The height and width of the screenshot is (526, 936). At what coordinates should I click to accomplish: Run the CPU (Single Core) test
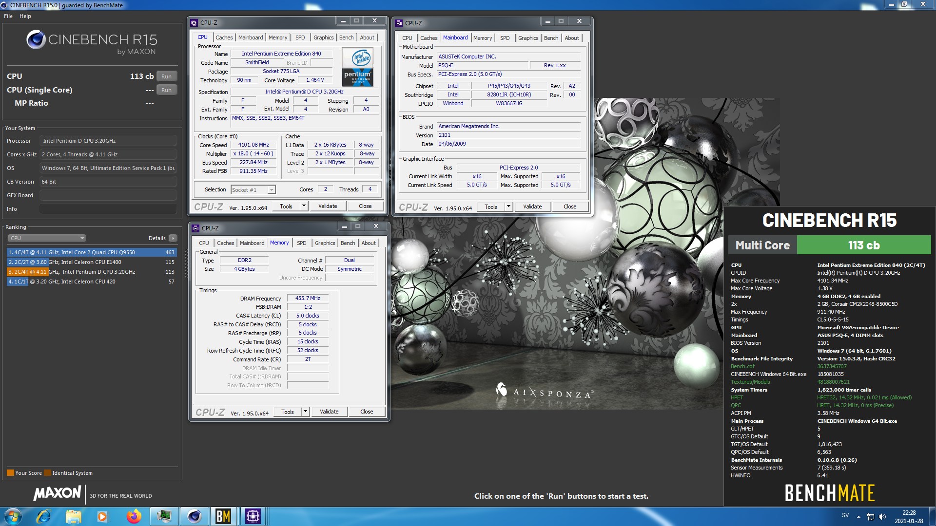(166, 90)
